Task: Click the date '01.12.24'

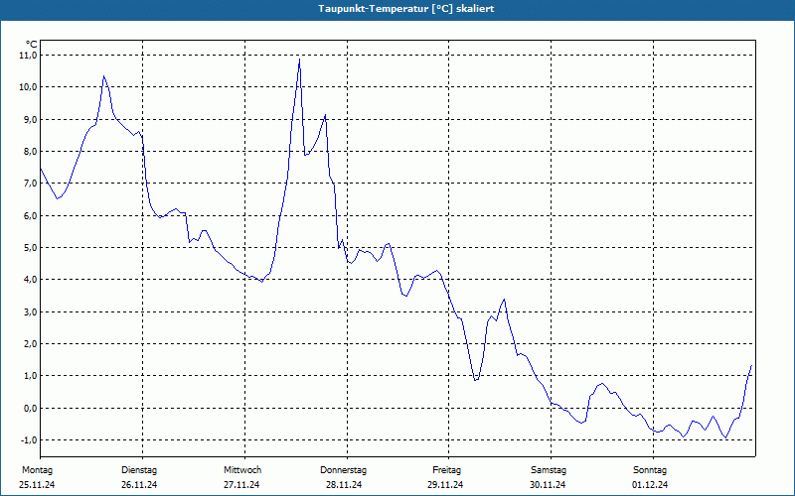Action: [x=650, y=485]
